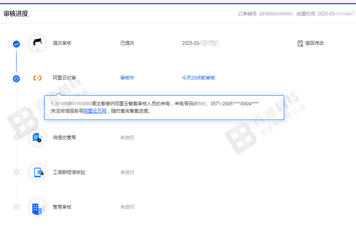Screen dimensions: 356x226
Task: Click the grey step dot beside 管局审核
Action: click(x=17, y=207)
